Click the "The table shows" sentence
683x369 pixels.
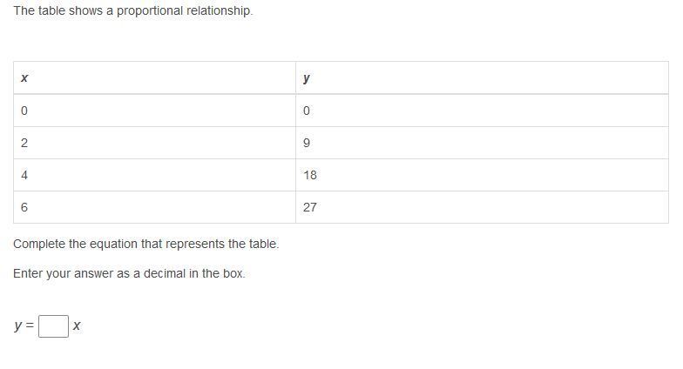(x=132, y=11)
